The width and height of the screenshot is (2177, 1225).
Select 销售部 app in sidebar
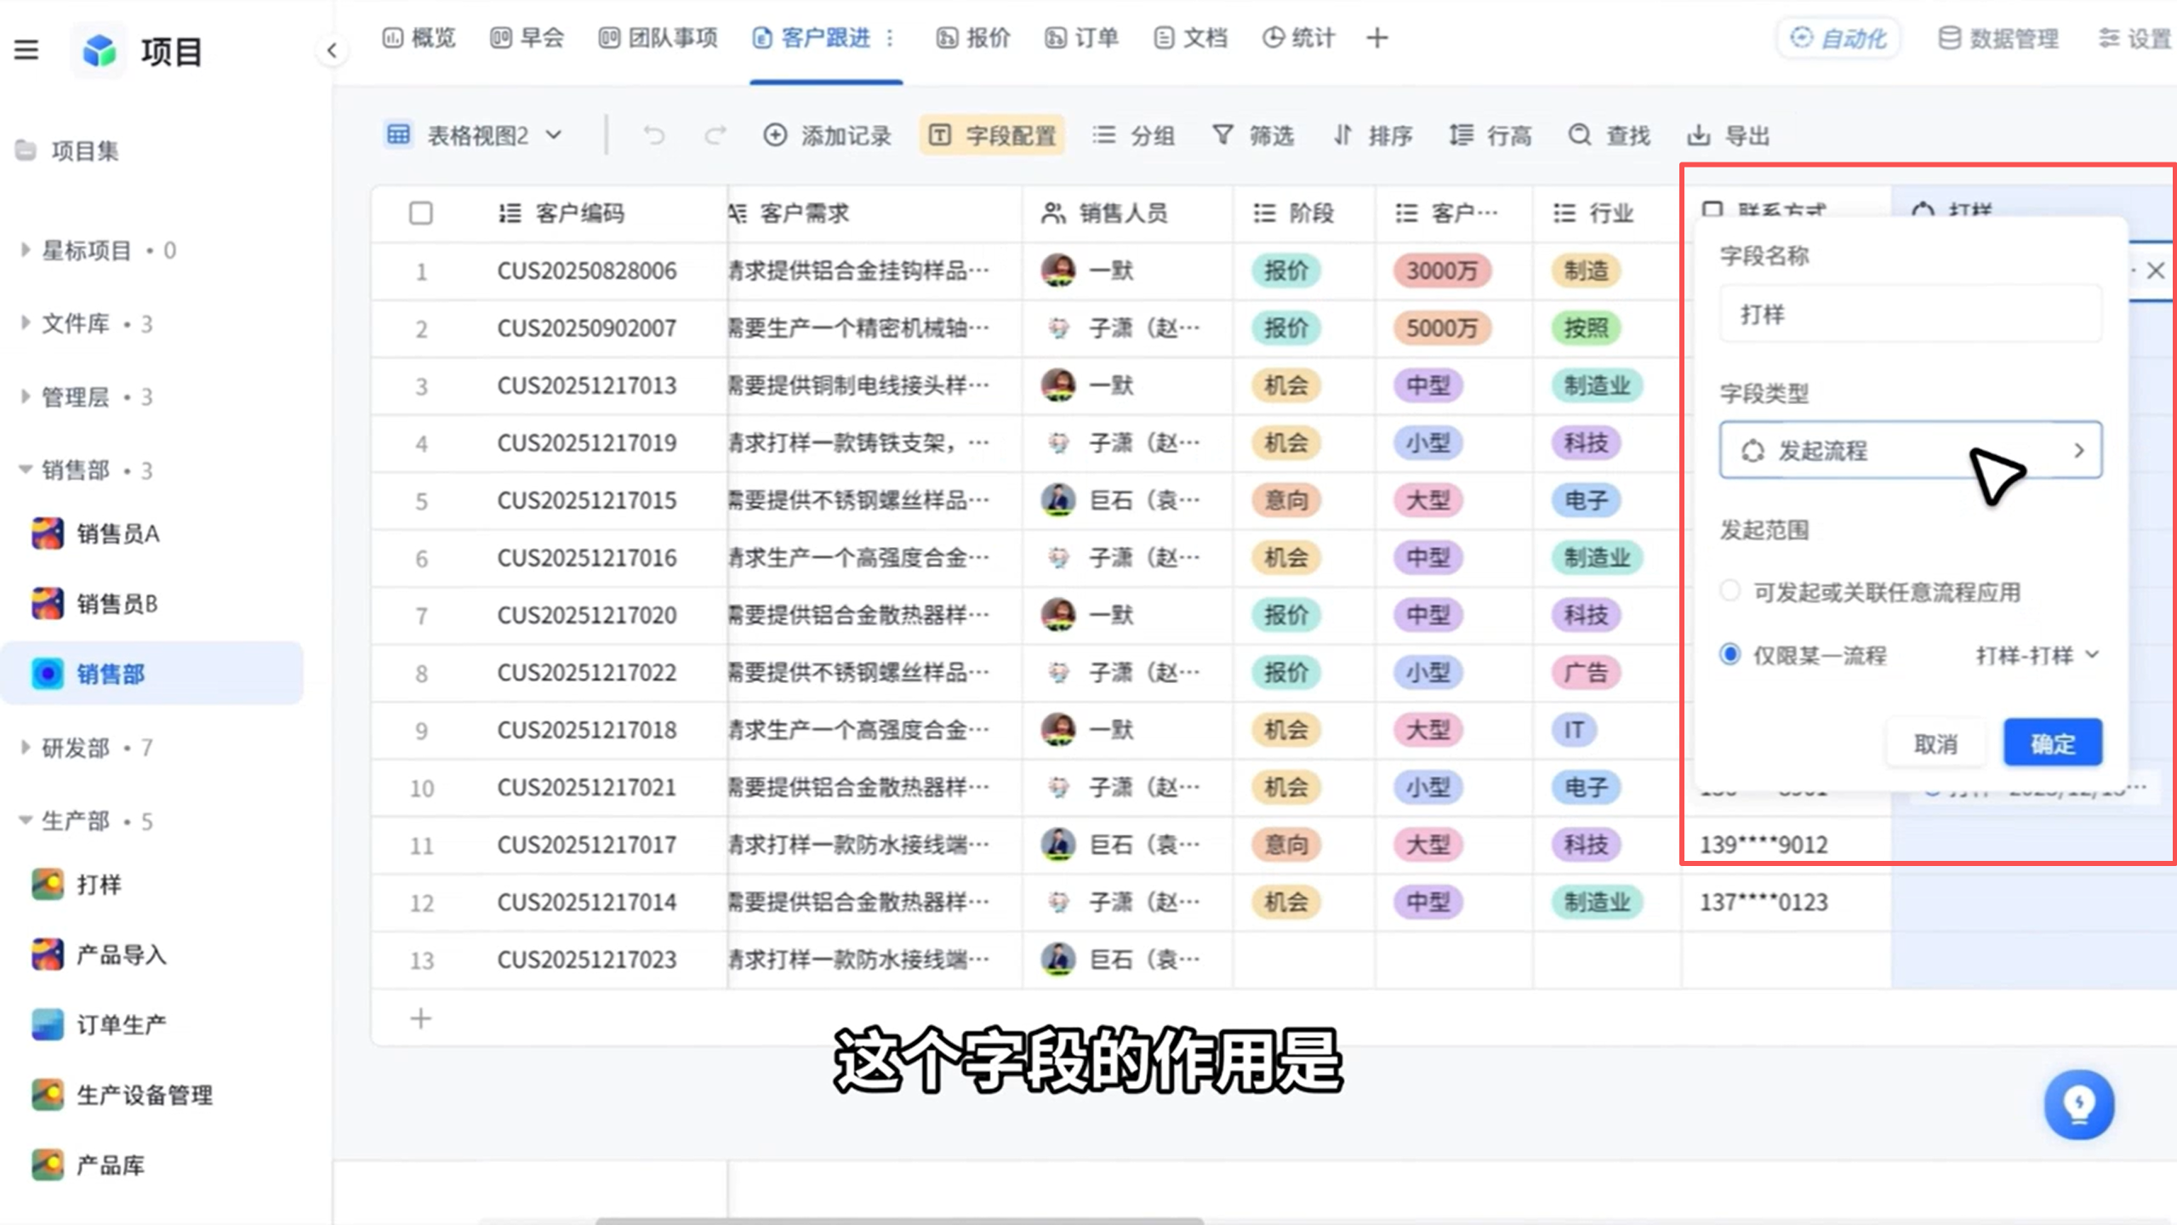153,674
